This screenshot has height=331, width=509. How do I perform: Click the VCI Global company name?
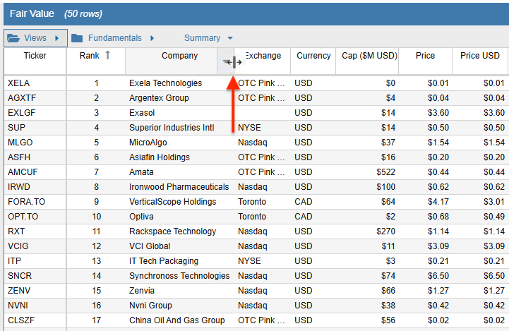tap(150, 246)
